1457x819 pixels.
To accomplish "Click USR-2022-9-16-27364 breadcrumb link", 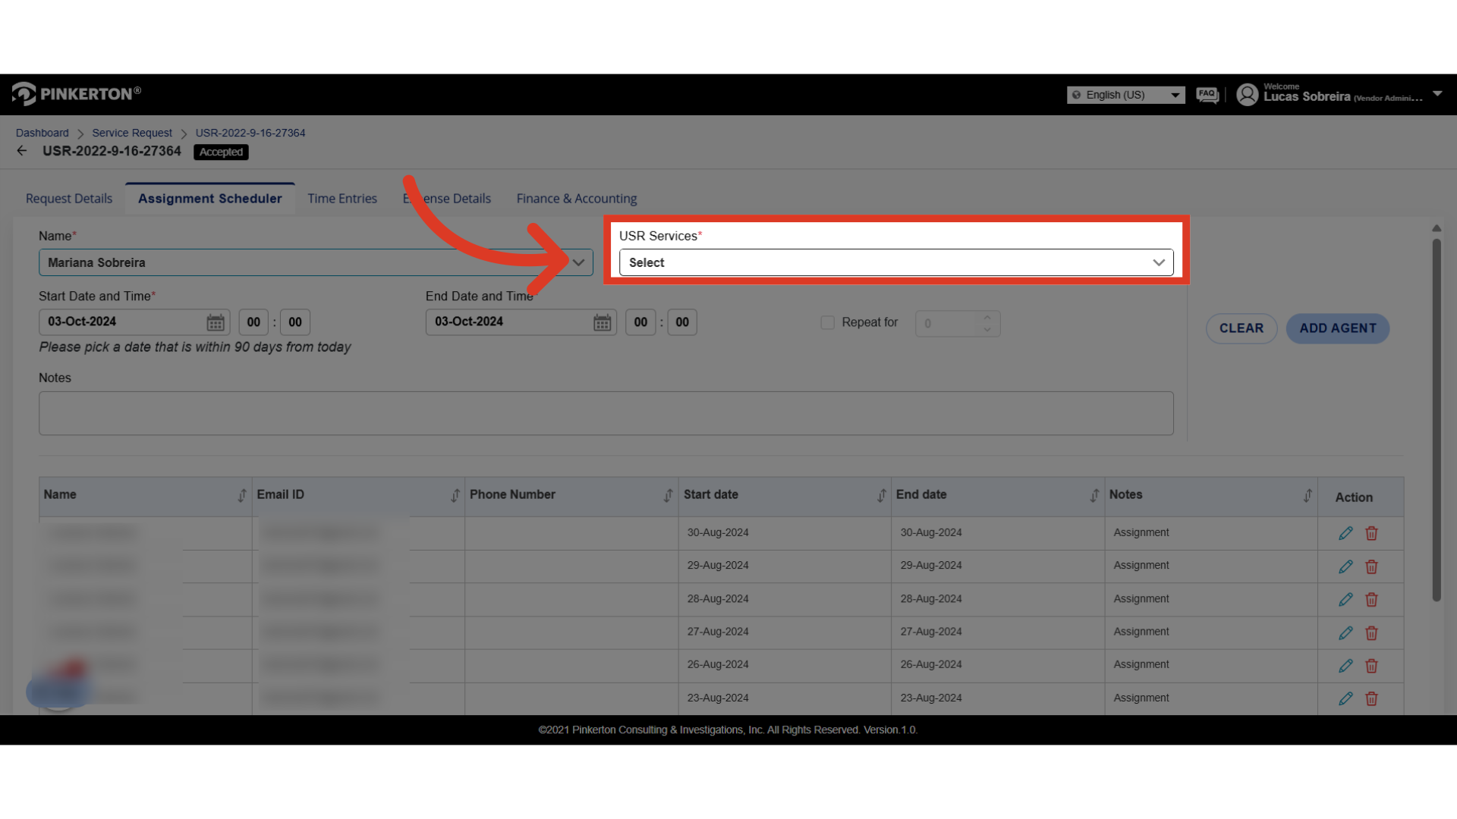I will (x=250, y=133).
